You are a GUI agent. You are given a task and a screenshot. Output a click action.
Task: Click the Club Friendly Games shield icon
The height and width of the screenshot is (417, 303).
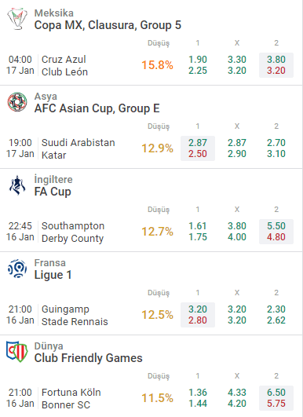(17, 352)
